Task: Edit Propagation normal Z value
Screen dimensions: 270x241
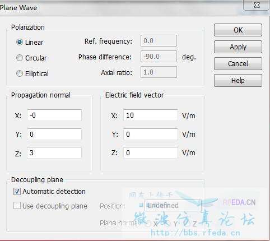Action: [54, 153]
